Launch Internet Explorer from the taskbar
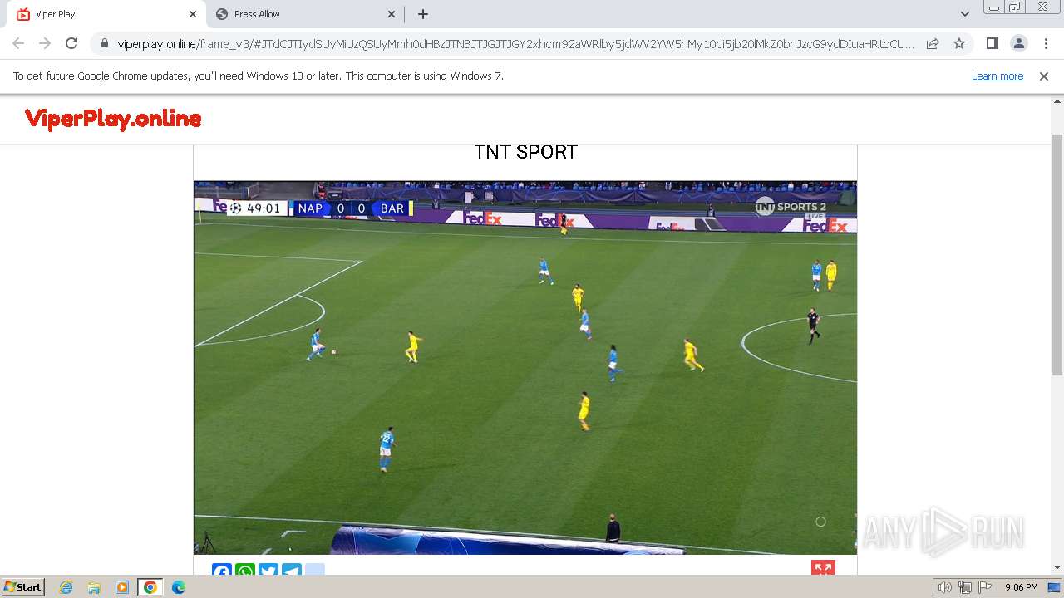The image size is (1064, 598). click(x=66, y=587)
